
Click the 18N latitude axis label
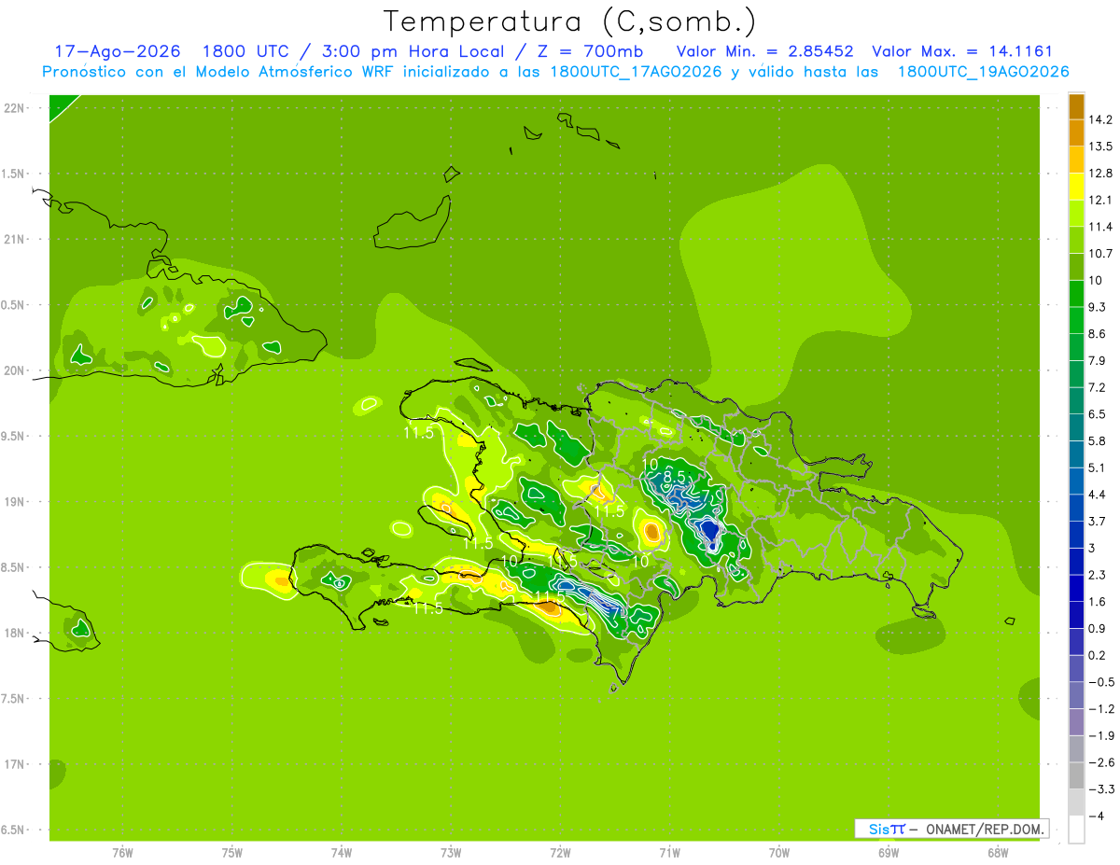tap(13, 634)
